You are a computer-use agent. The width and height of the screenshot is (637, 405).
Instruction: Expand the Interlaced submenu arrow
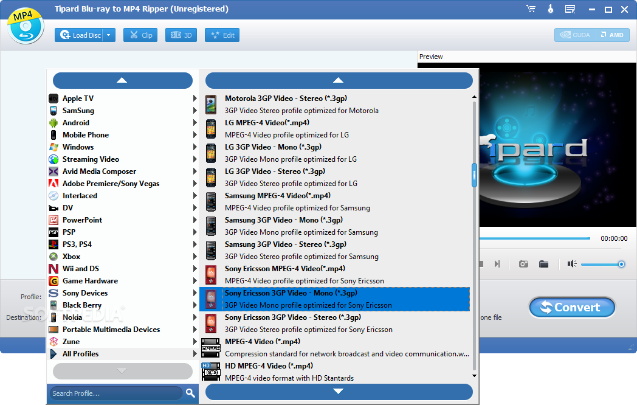(x=195, y=196)
